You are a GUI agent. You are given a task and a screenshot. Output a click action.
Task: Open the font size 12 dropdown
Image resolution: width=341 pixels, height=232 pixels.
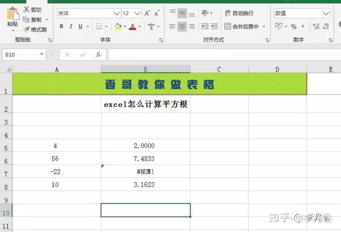(137, 13)
